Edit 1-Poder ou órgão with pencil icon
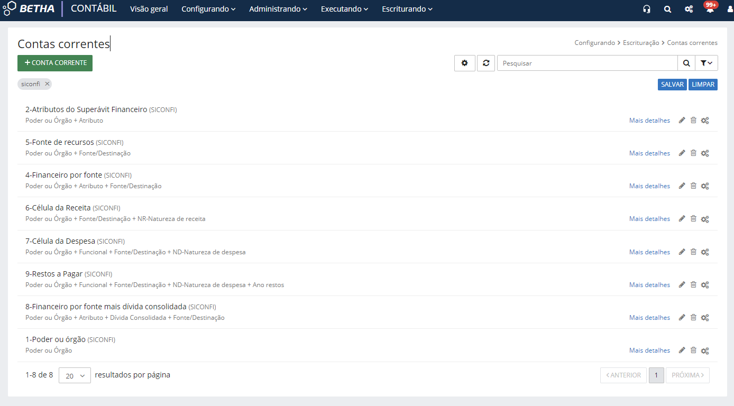This screenshot has width=734, height=406. click(x=682, y=350)
